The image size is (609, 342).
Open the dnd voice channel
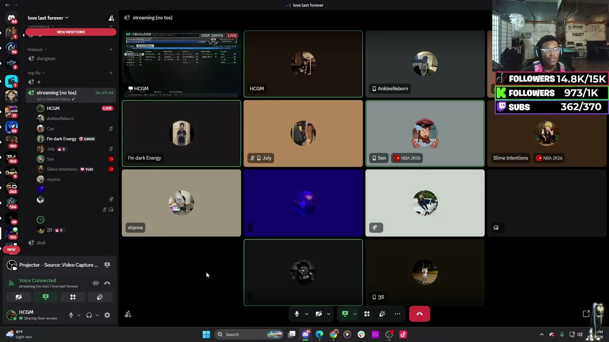point(70,243)
